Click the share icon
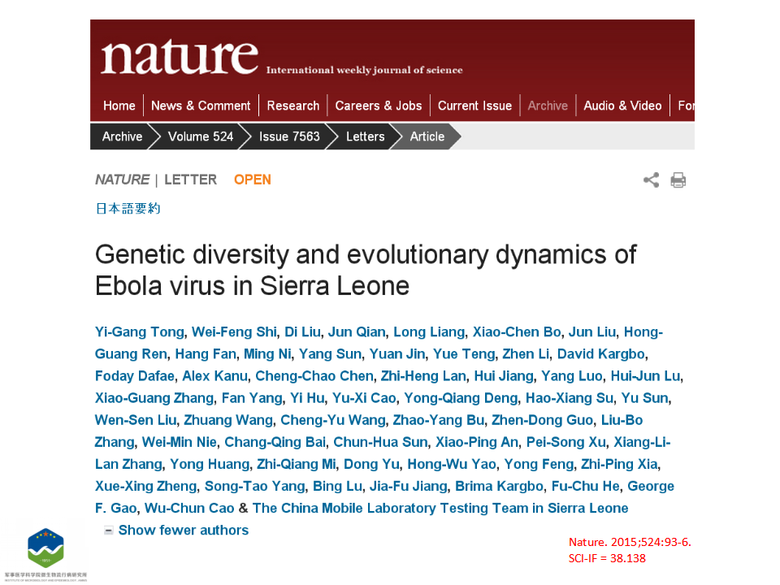Screen dimensions: 780x585 pos(651,180)
